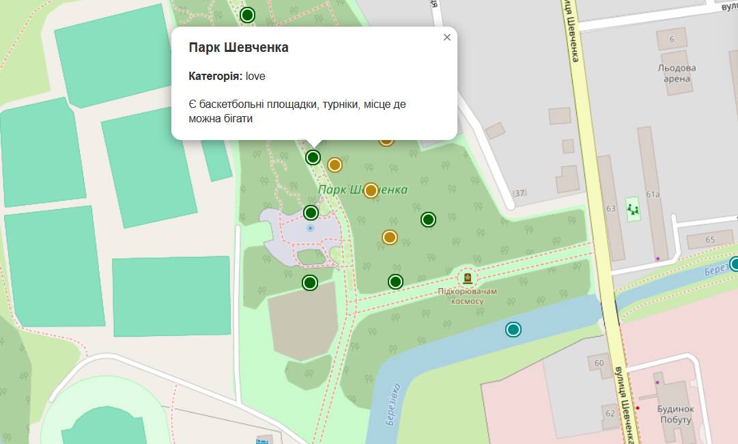Click building number 37 on the map
The width and height of the screenshot is (738, 444).
pyautogui.click(x=520, y=193)
